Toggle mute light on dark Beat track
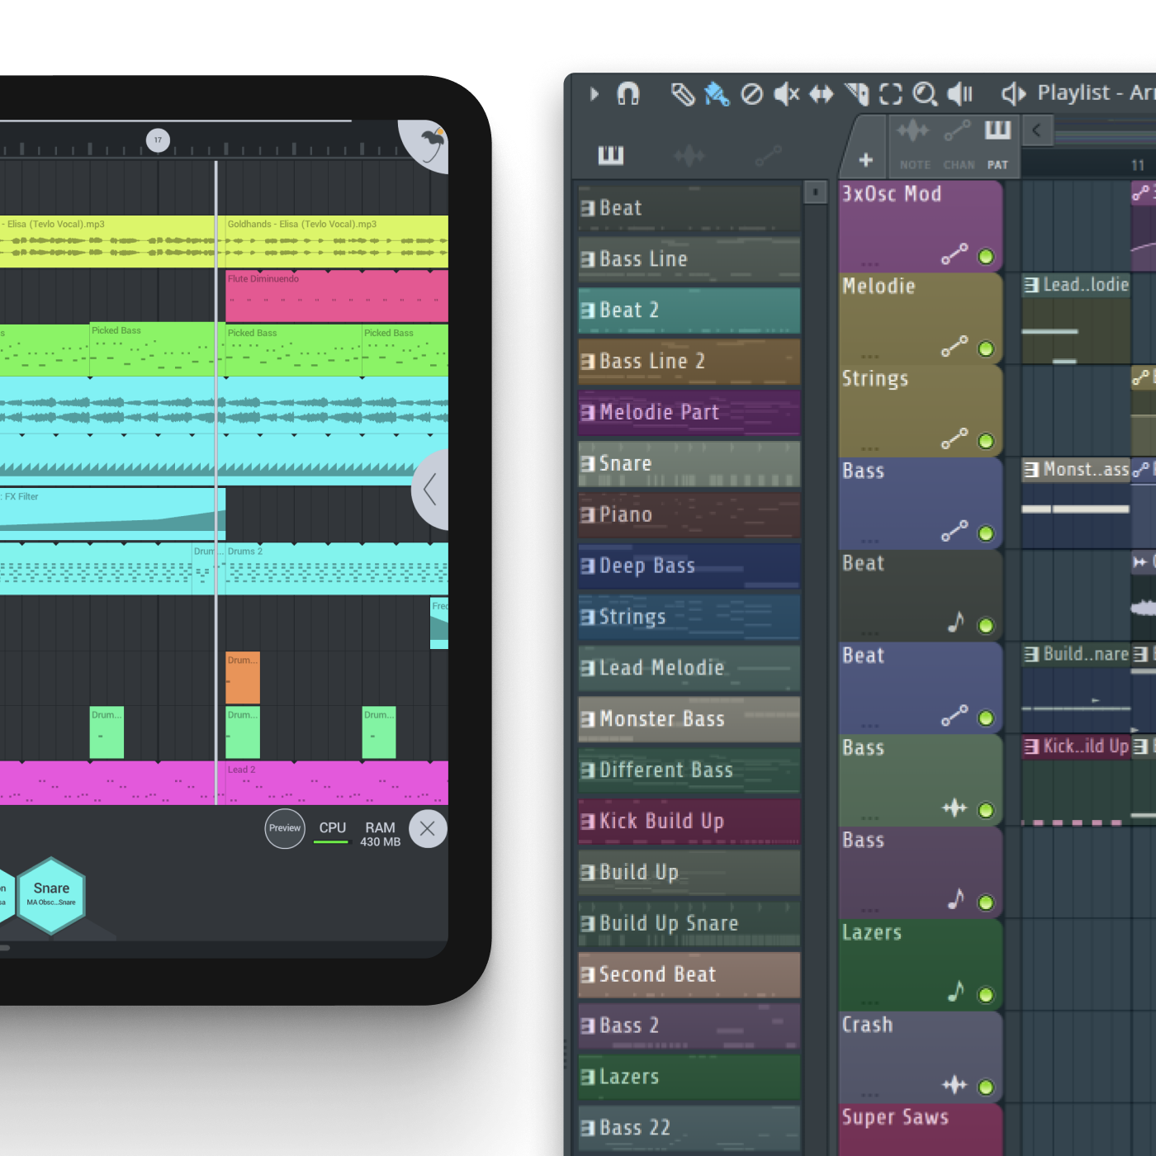Screen dimensions: 1156x1156 [x=986, y=626]
